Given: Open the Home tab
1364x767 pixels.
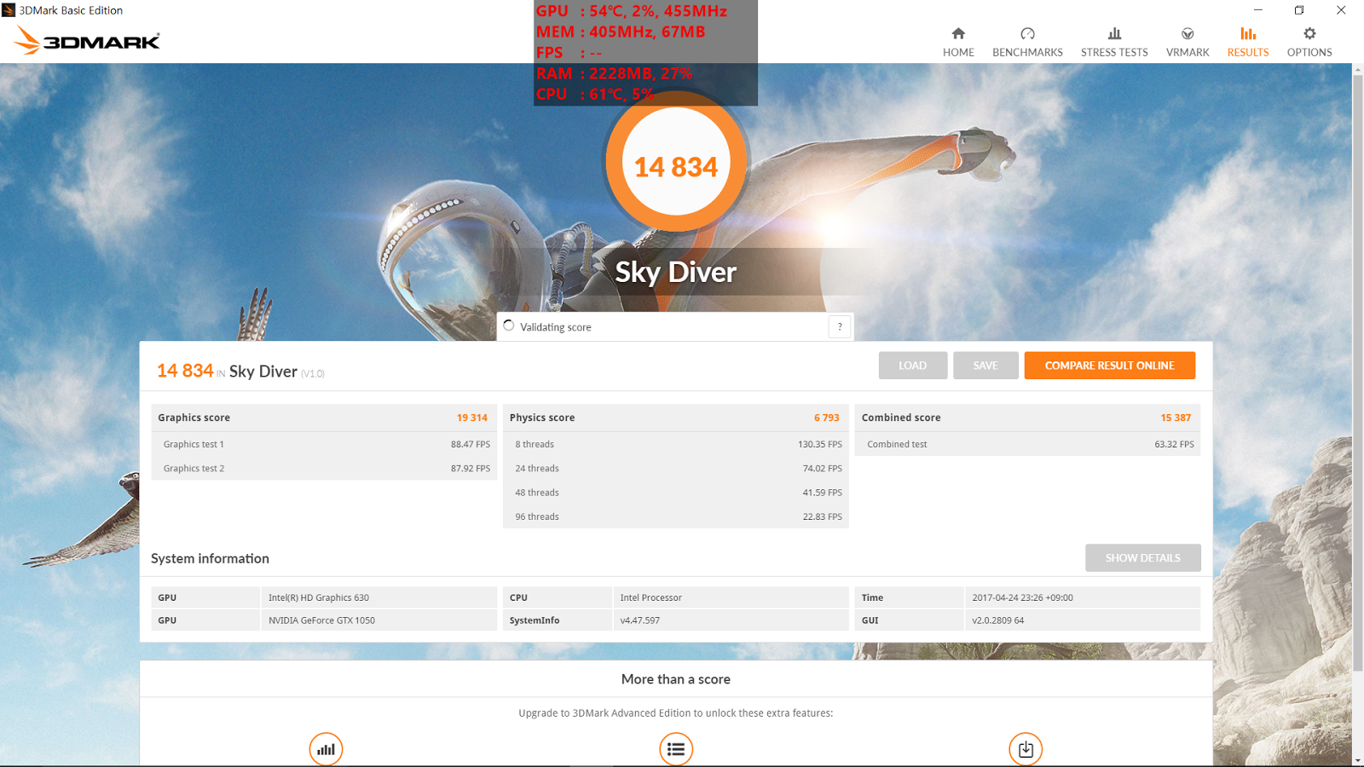Looking at the screenshot, I should point(958,42).
